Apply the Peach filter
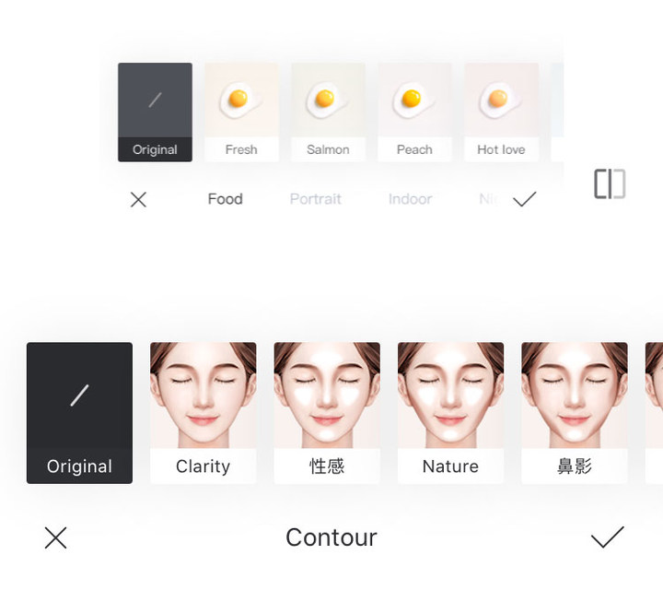 [x=414, y=112]
